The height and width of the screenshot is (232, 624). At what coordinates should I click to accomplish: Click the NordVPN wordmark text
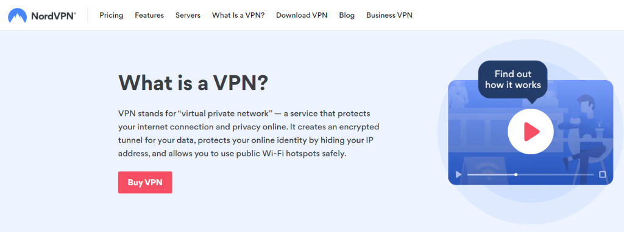coord(54,15)
